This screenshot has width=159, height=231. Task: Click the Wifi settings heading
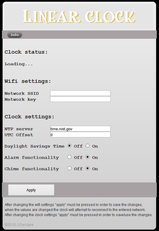(28, 81)
